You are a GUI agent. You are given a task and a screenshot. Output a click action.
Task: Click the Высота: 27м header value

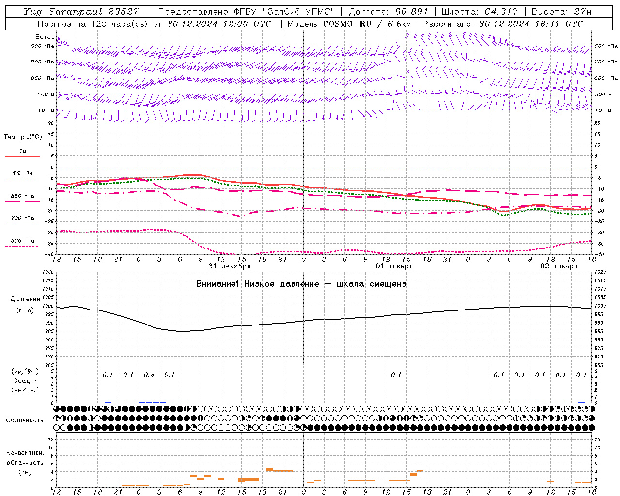click(561, 12)
